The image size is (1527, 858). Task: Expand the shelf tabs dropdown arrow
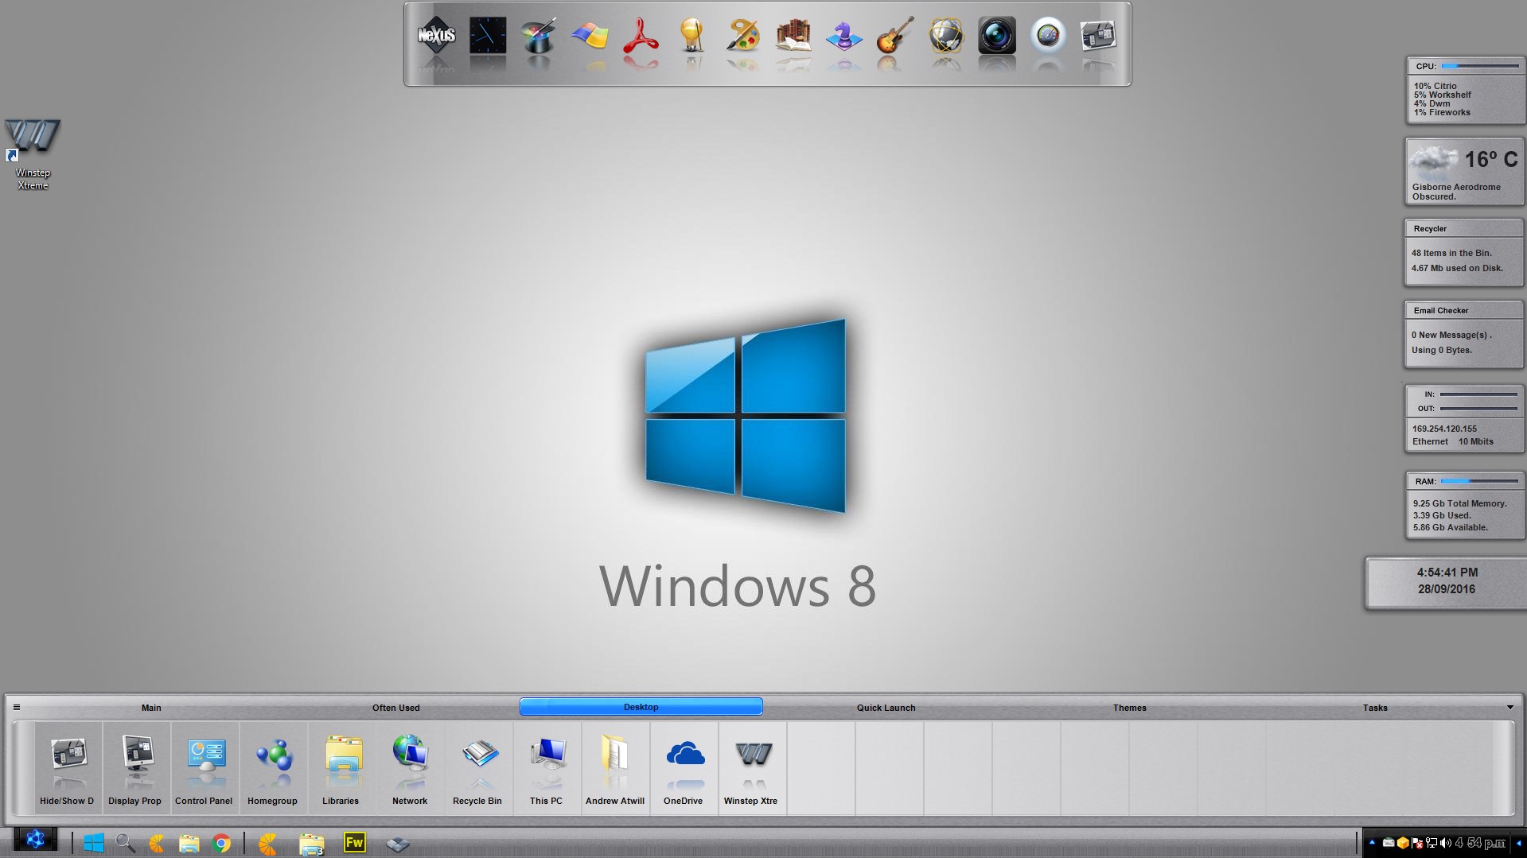pyautogui.click(x=1509, y=707)
